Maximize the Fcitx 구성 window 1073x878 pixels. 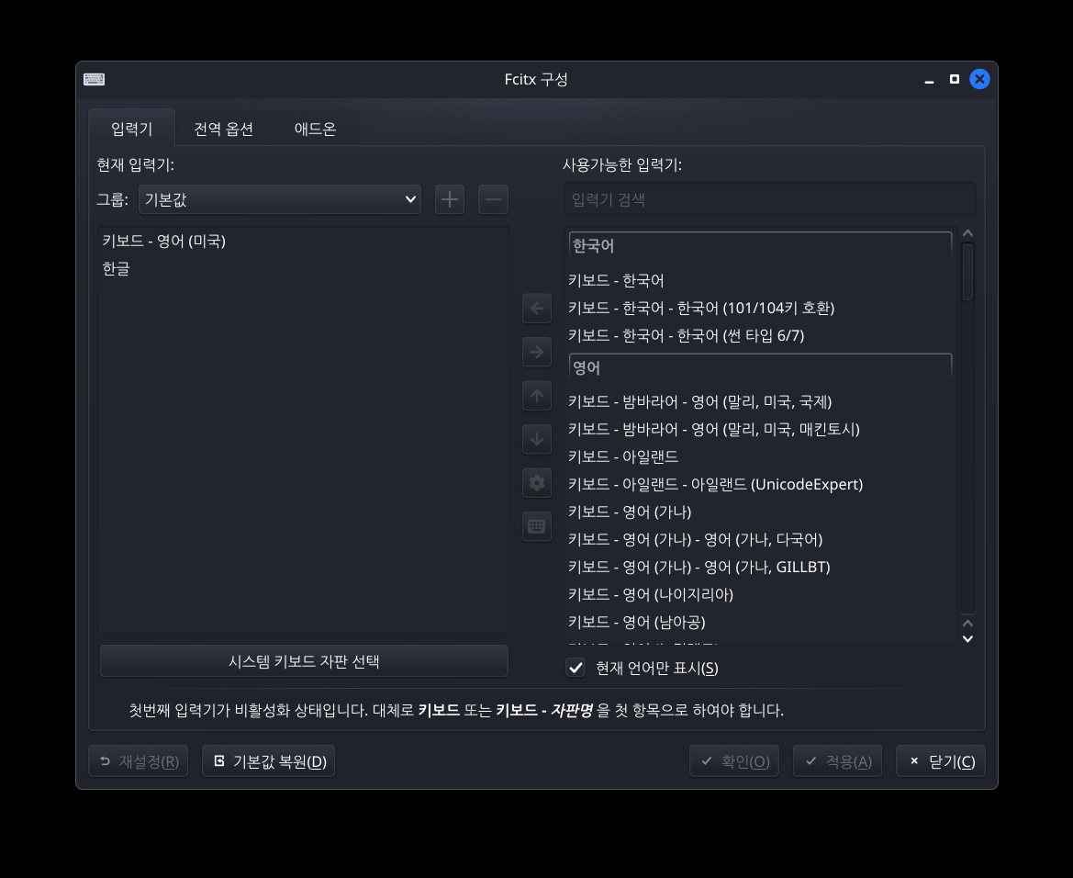pyautogui.click(x=954, y=80)
